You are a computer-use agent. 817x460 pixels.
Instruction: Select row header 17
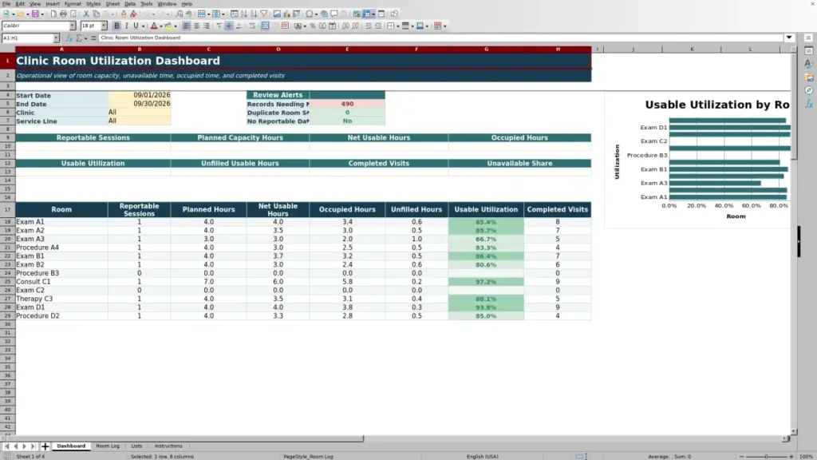(7, 210)
